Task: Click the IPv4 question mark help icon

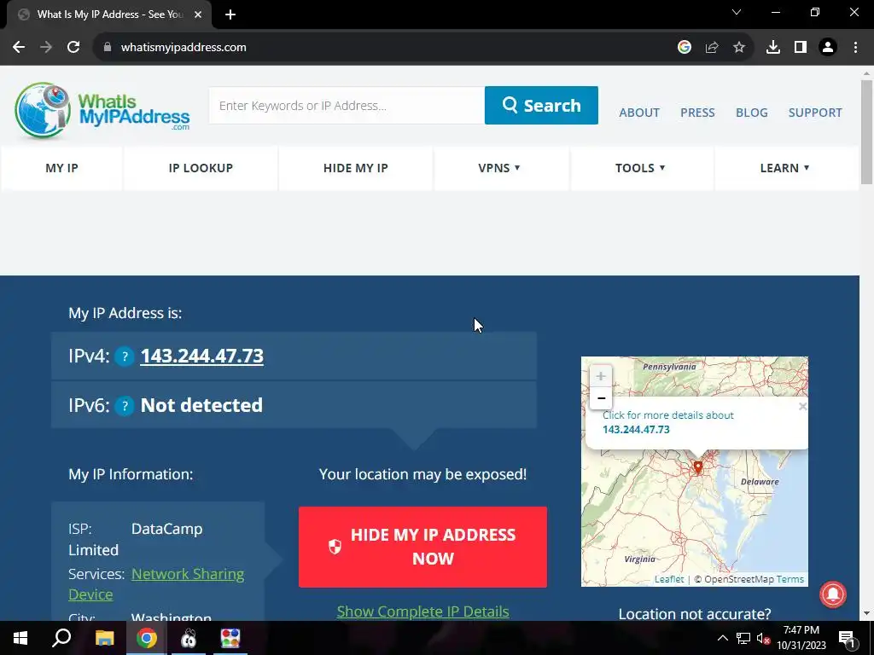Action: [x=125, y=356]
